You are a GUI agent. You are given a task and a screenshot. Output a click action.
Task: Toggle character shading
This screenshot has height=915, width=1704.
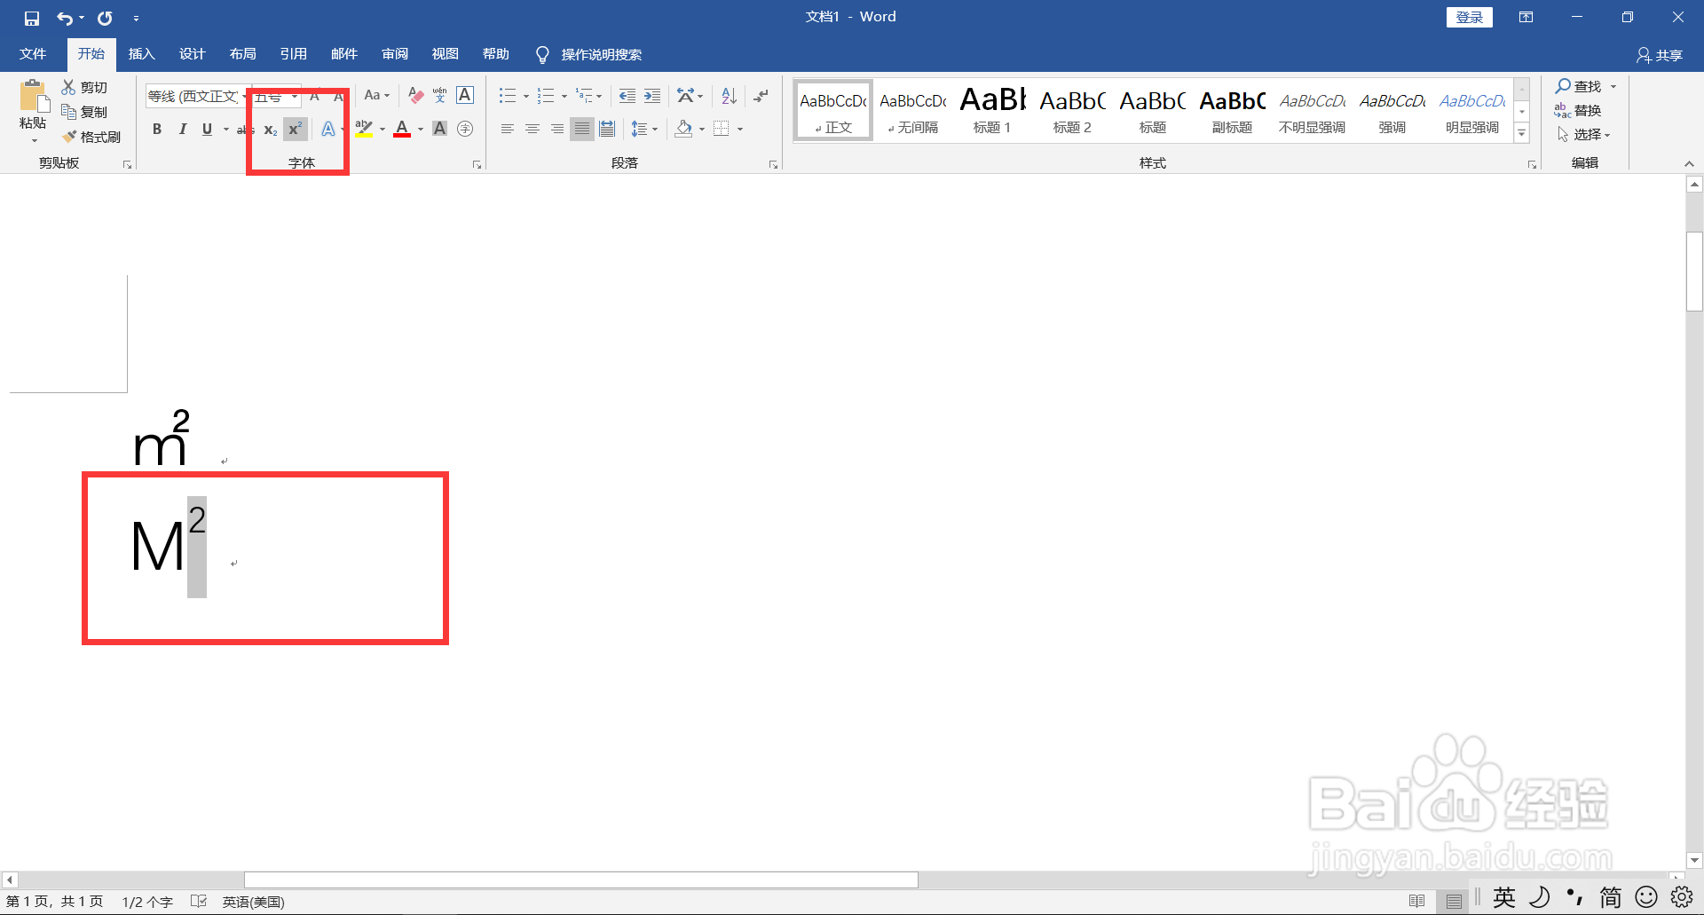(439, 129)
